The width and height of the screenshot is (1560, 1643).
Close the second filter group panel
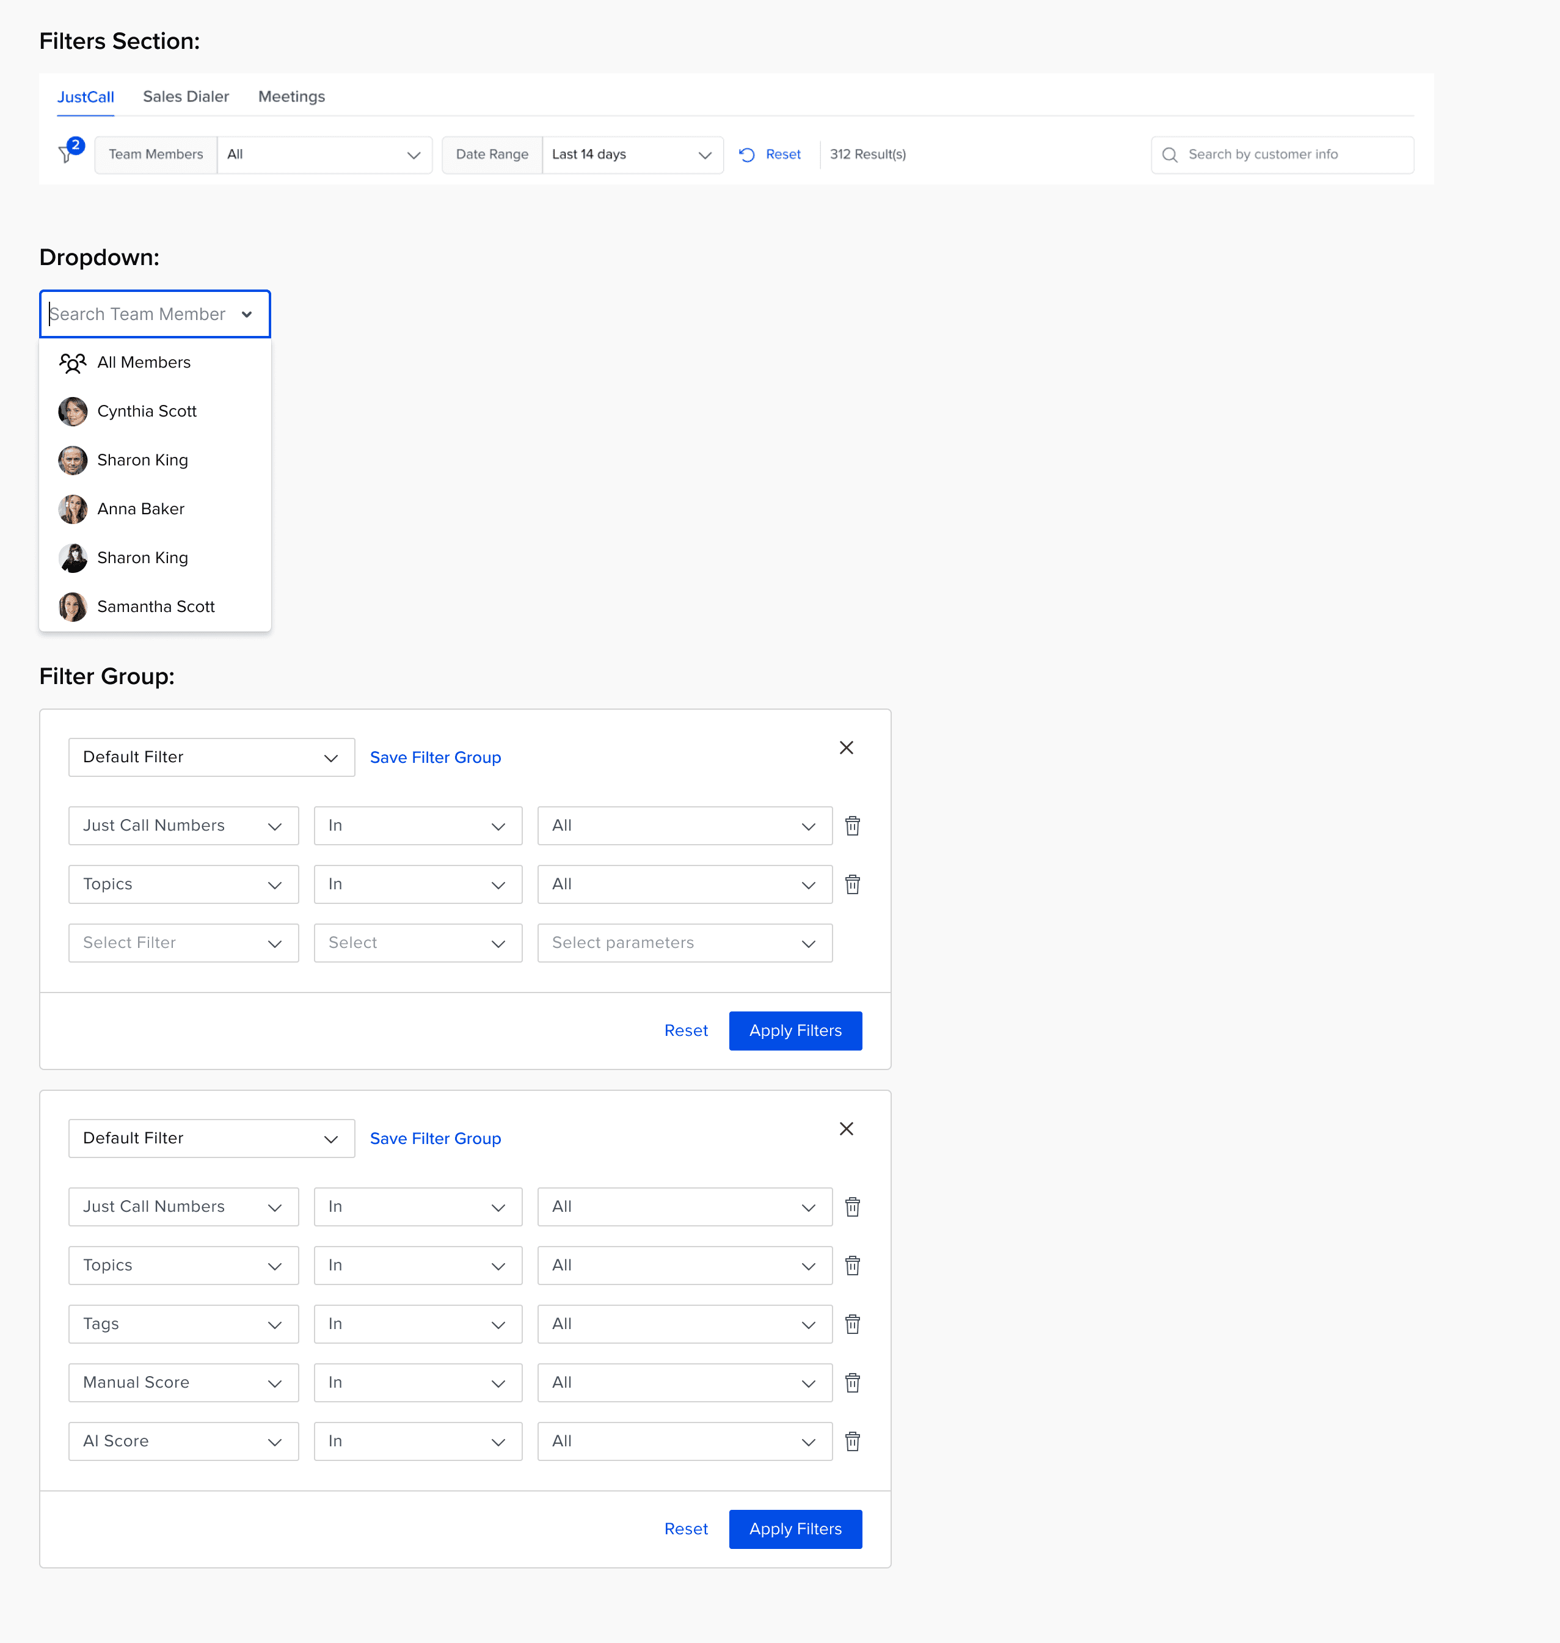846,1128
